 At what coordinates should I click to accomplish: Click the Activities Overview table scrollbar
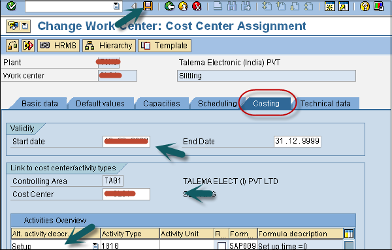pos(349,245)
